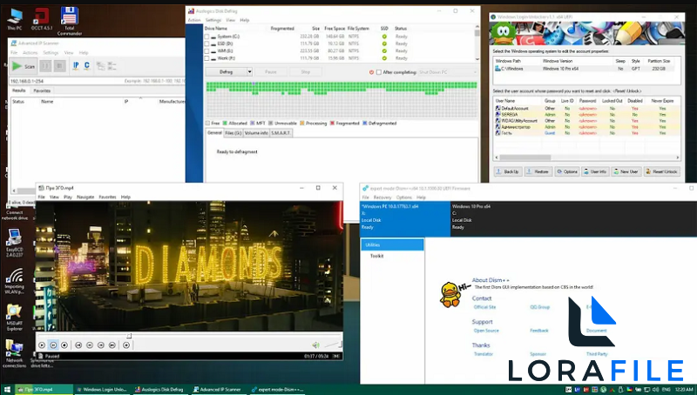The width and height of the screenshot is (697, 395).
Task: Tick checkbox for Work (F:) drive
Action: tap(206, 58)
